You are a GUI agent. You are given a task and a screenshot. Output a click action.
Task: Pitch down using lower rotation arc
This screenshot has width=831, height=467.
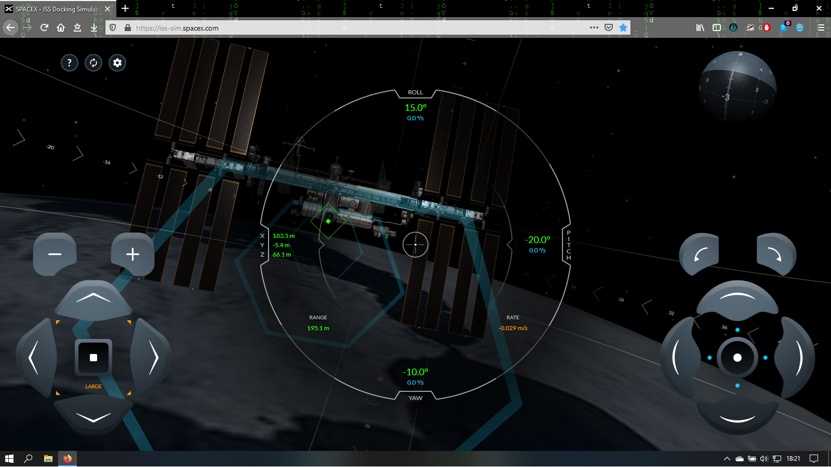738,418
